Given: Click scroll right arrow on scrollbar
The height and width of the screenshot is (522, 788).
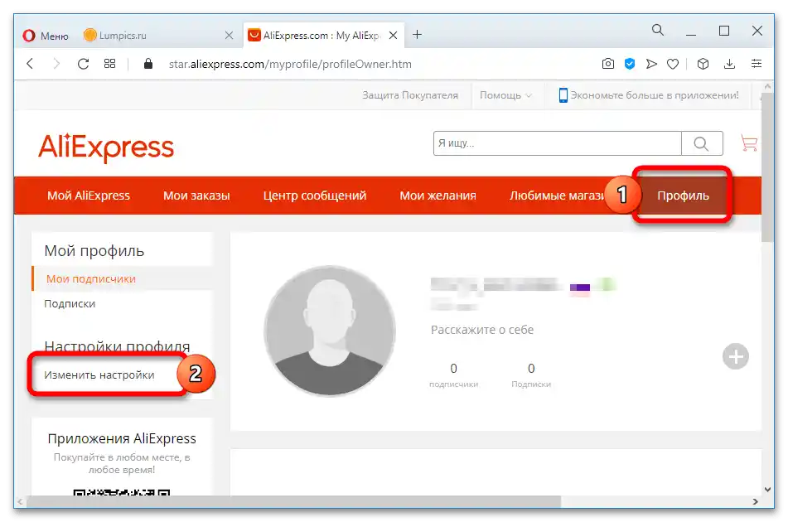Looking at the screenshot, I should click(x=755, y=501).
